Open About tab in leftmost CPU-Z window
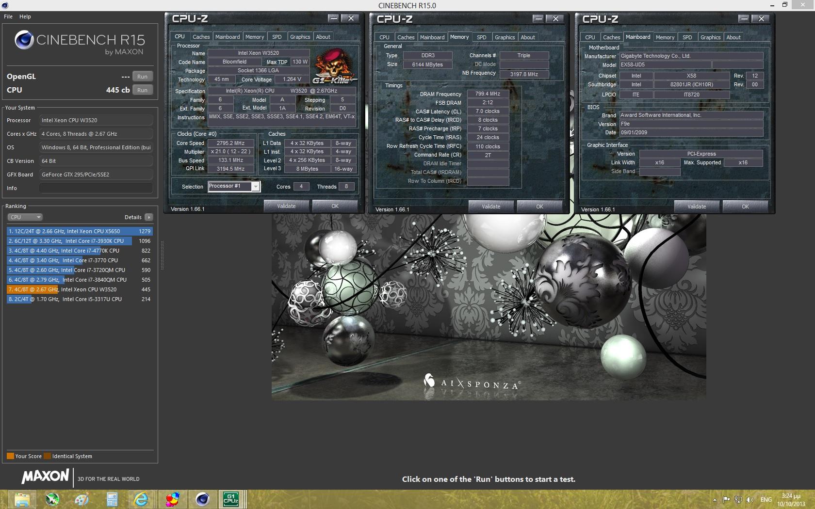 click(x=323, y=37)
